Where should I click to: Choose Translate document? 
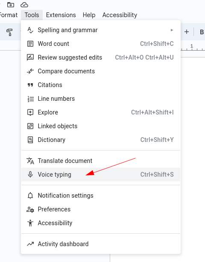[101, 161]
